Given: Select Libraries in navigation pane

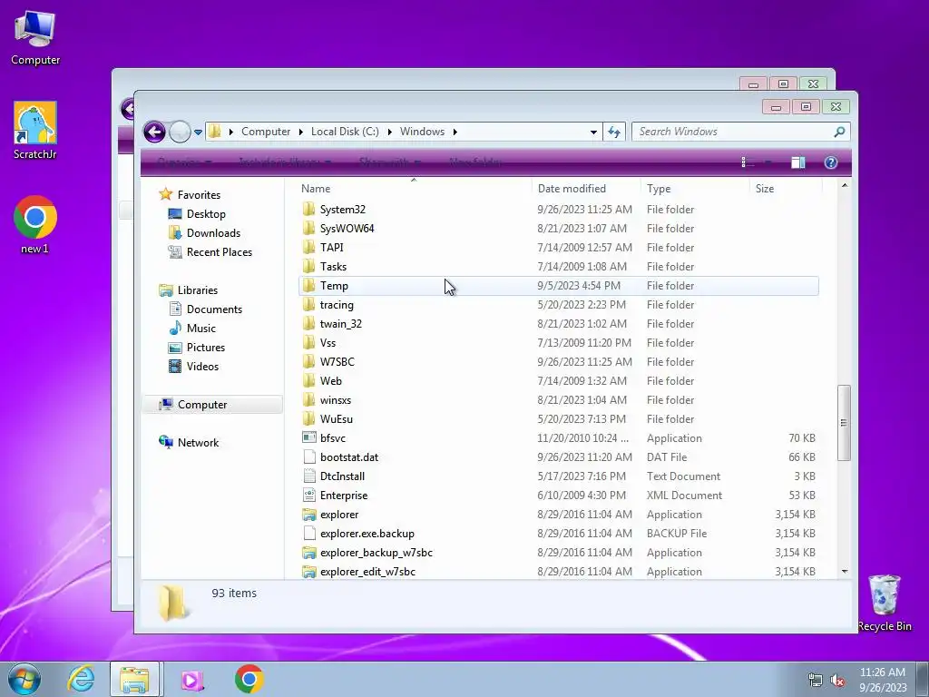Looking at the screenshot, I should [x=197, y=290].
